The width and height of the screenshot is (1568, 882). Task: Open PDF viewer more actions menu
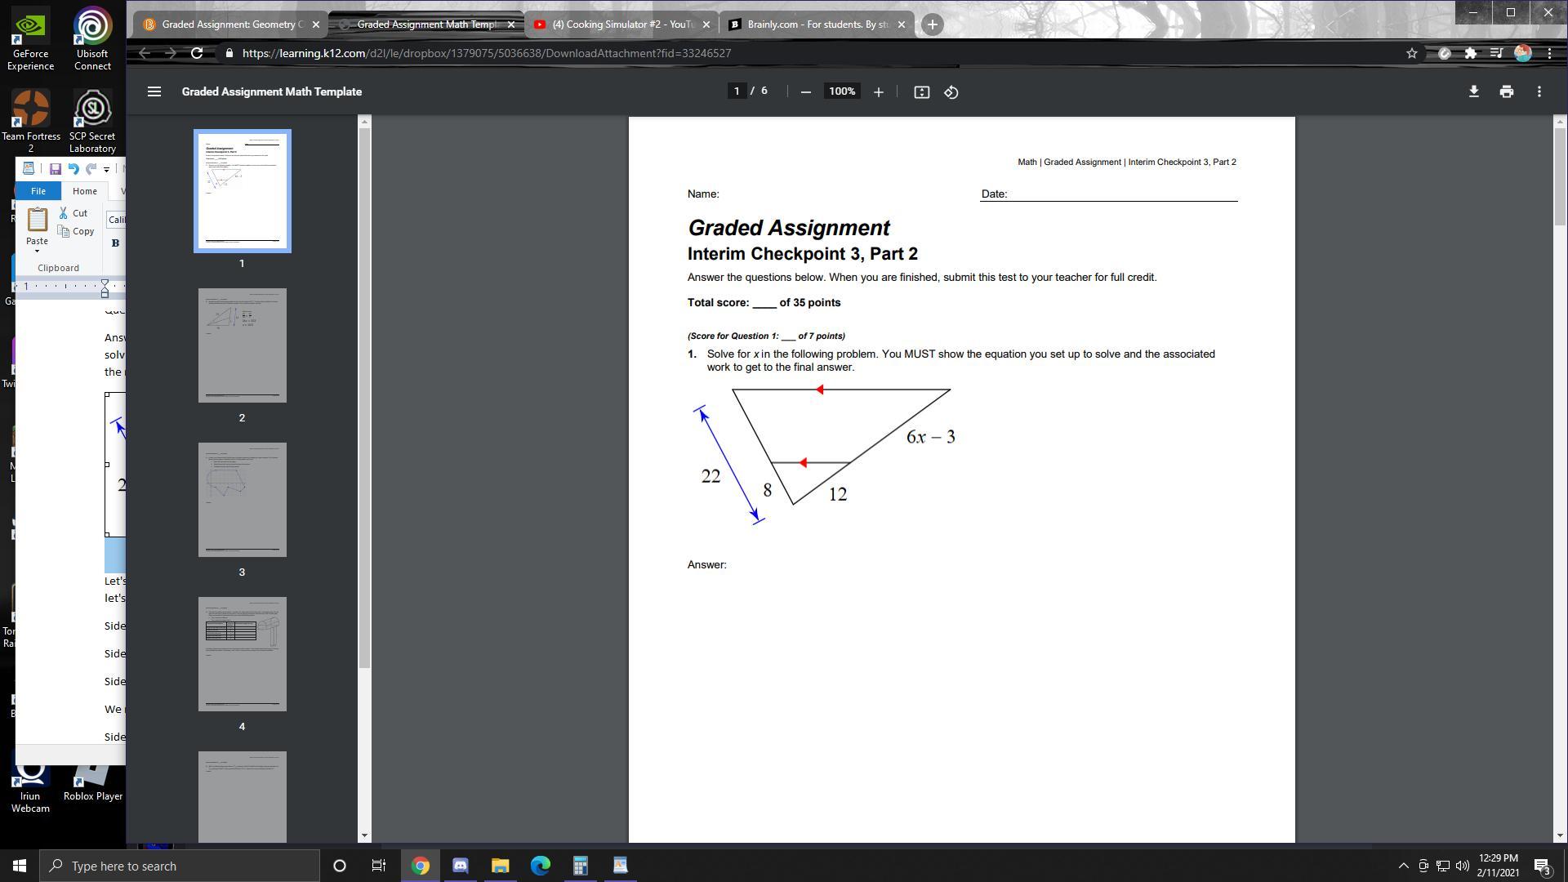(x=1539, y=91)
